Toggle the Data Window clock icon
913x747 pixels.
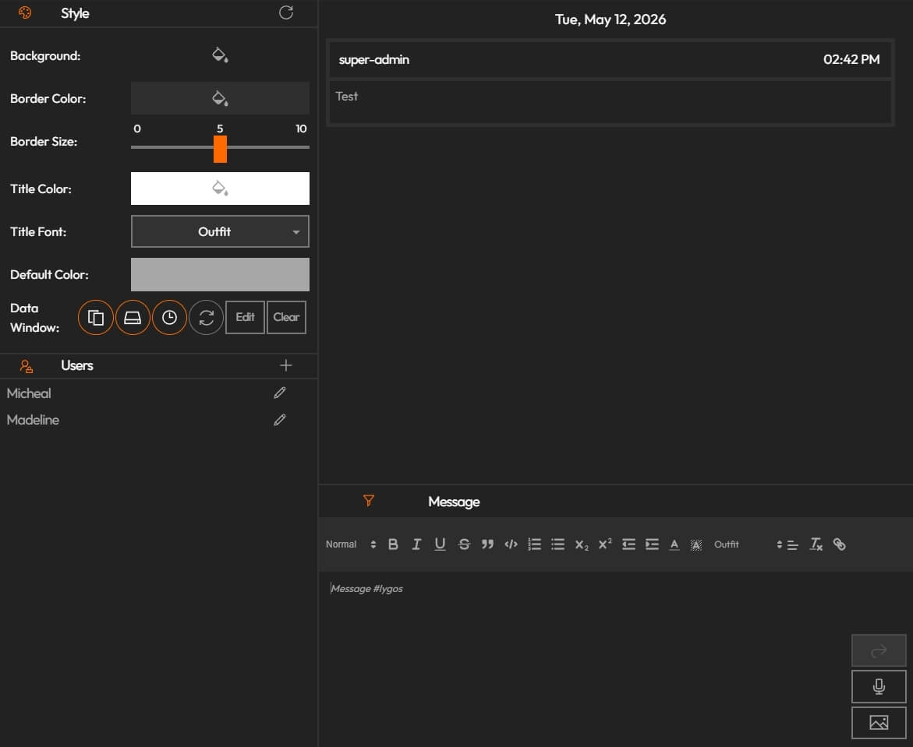[x=169, y=318]
